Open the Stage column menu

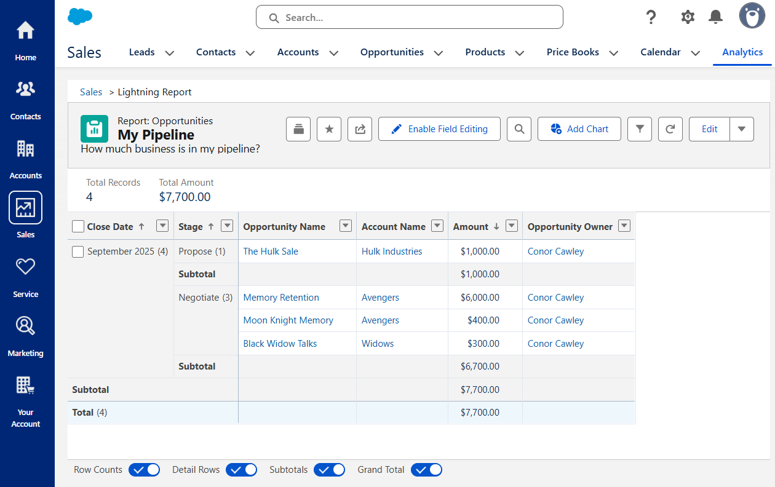tap(227, 226)
